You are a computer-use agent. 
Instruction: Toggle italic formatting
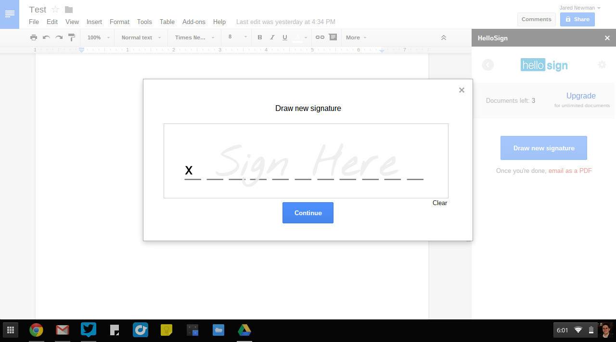point(272,37)
